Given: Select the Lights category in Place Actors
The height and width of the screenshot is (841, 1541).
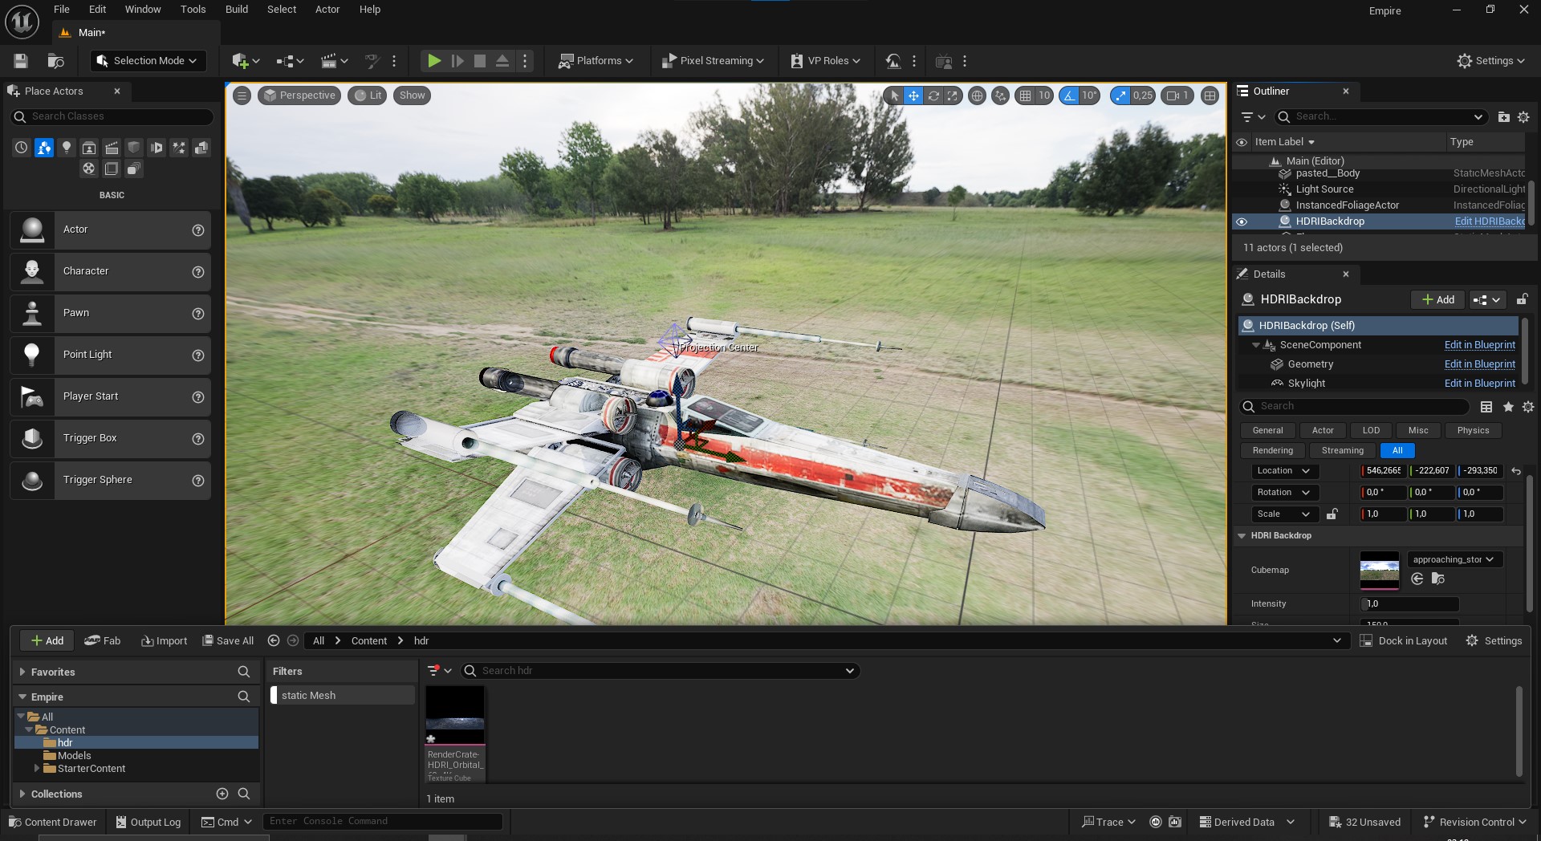Looking at the screenshot, I should tap(67, 148).
